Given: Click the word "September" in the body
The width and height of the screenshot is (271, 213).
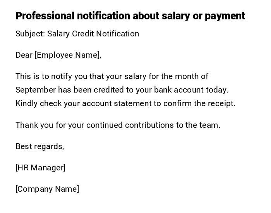Looking at the screenshot, I should pos(36,90).
